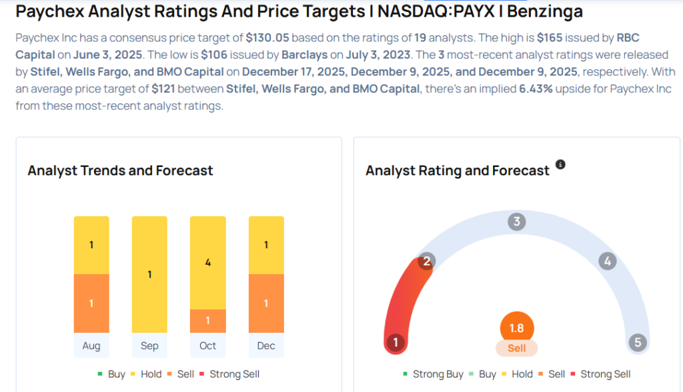Click gauge marker number 4
Screen dimensions: 683x392
(607, 261)
